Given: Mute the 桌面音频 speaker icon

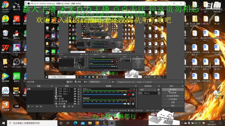Looking at the screenshot, I should [129, 104].
